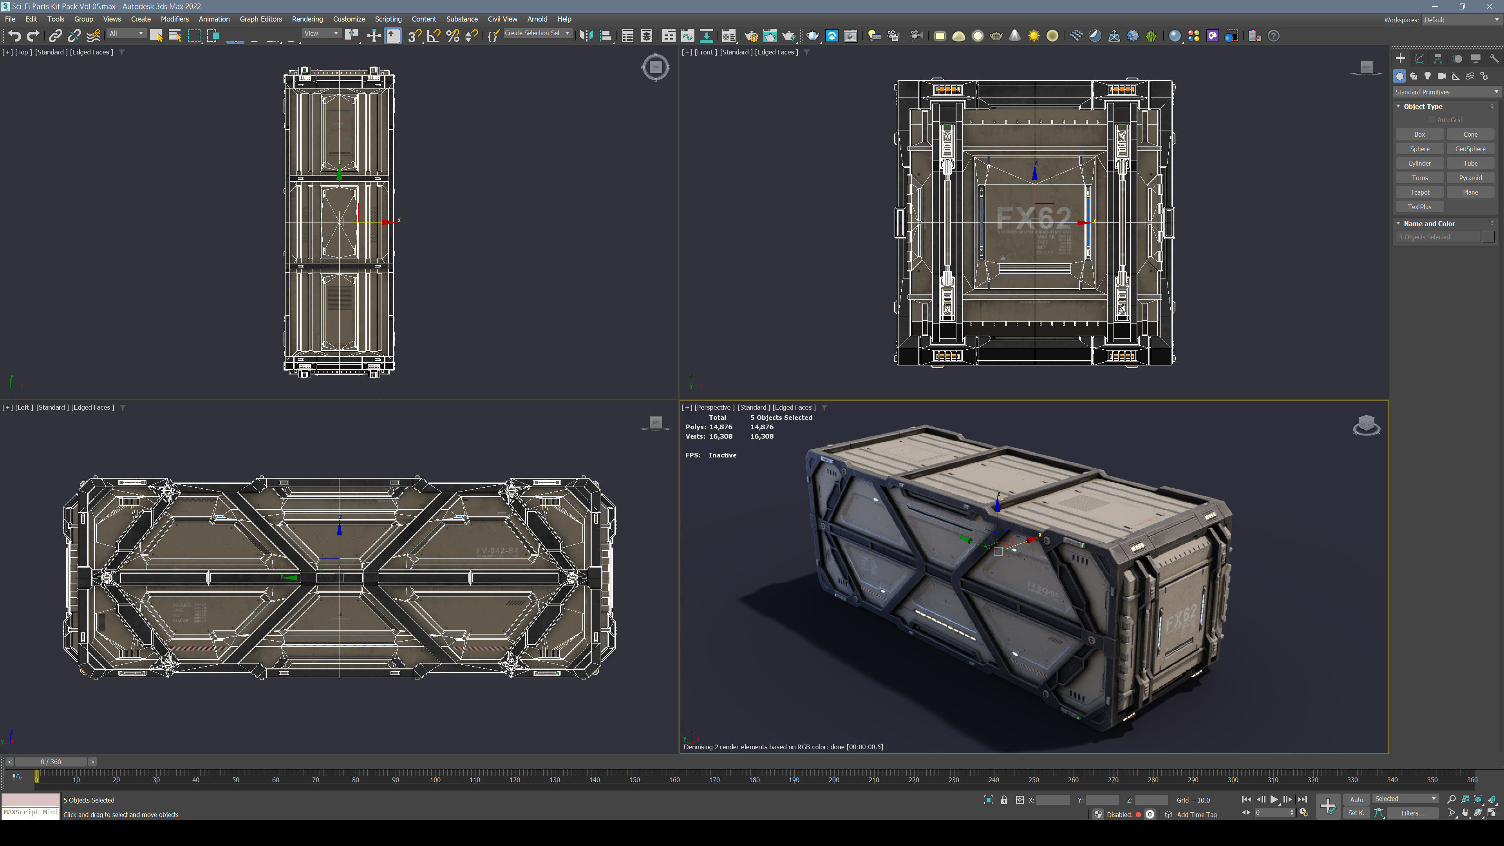Open the Mirror tool

coord(586,36)
